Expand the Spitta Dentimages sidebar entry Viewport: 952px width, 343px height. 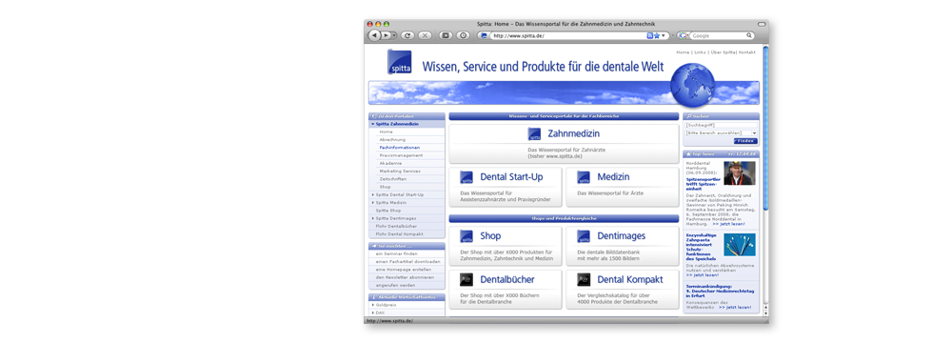(x=373, y=218)
